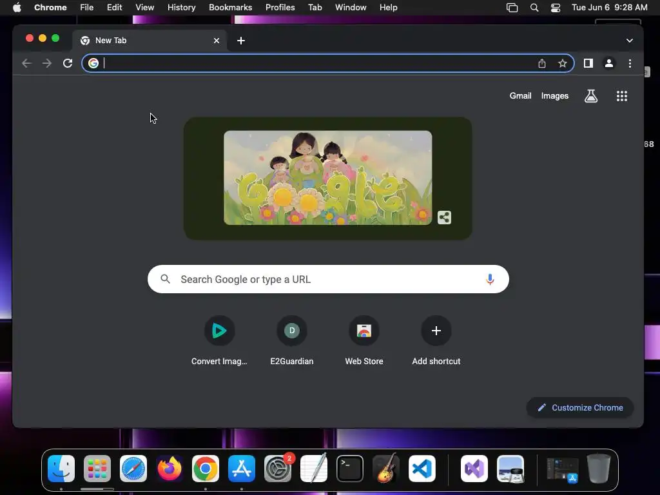Go forward with the forward arrow
This screenshot has width=660, height=495.
pos(47,63)
